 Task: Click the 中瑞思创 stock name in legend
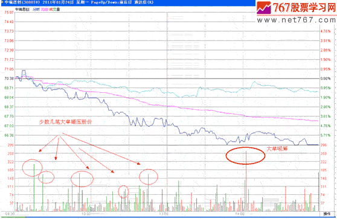pyautogui.click(x=22, y=9)
